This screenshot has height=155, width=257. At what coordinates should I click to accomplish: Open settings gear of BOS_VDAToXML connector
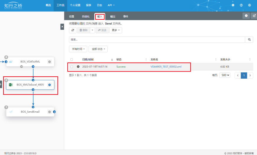pyautogui.click(x=49, y=62)
